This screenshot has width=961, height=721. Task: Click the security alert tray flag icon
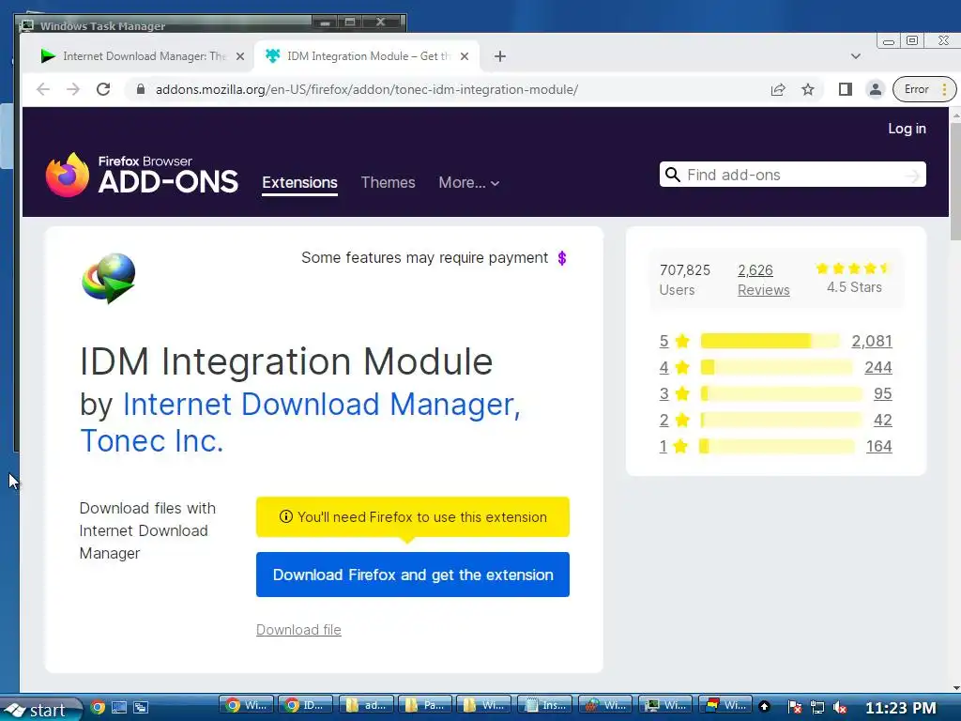pos(794,708)
